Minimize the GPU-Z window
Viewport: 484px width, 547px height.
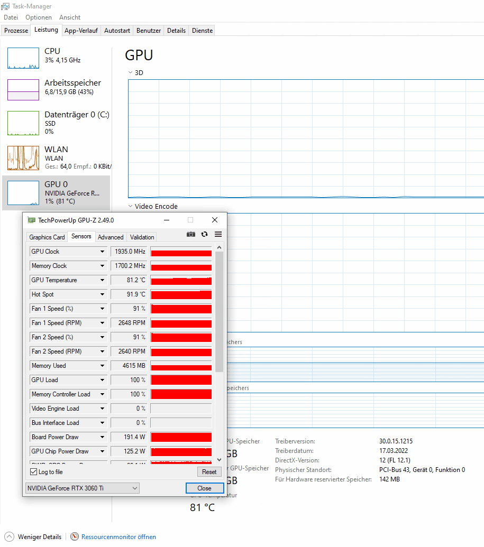pos(167,220)
